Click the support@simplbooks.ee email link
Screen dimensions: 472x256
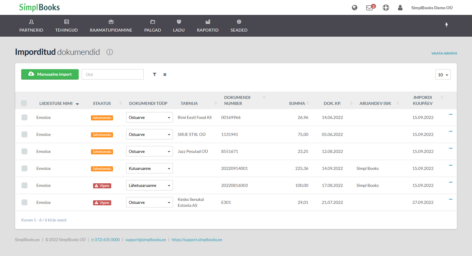(146, 240)
